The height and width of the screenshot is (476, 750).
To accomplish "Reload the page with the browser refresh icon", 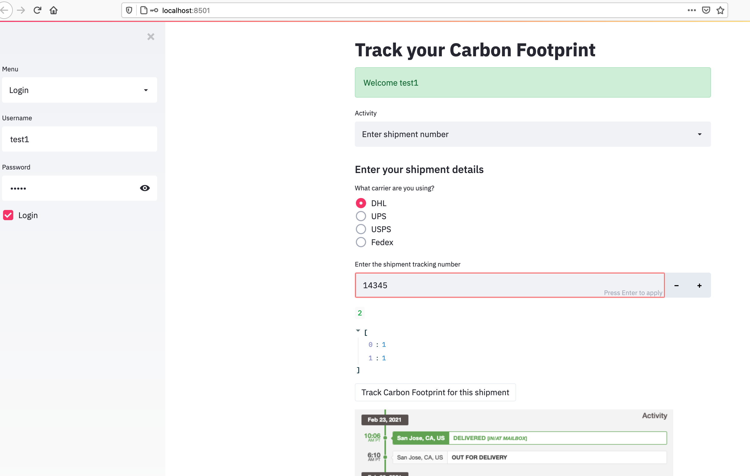I will [x=37, y=10].
